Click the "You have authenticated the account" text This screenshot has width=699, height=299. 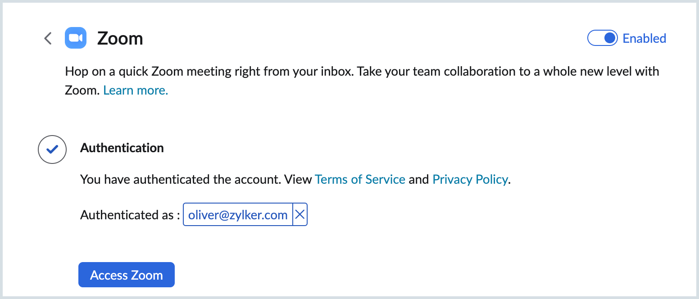click(180, 180)
